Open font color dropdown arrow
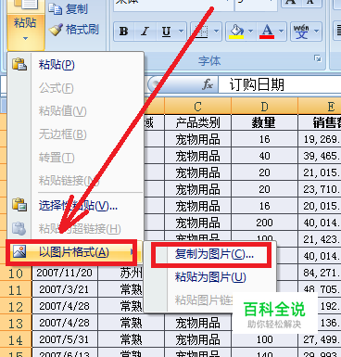The image size is (341, 357). [x=282, y=32]
